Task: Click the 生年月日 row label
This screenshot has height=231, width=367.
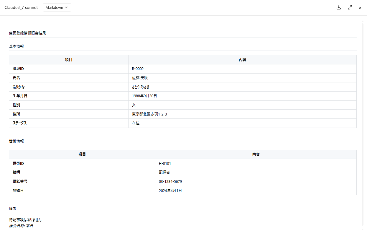Action: 20,96
